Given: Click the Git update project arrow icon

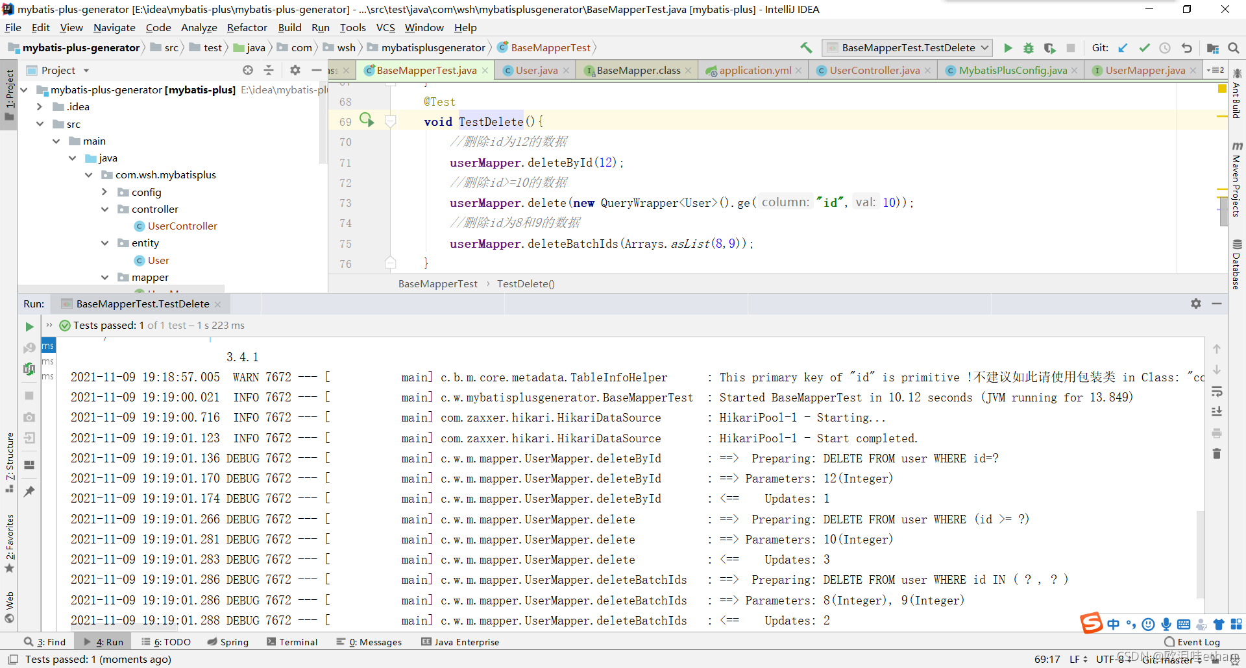Looking at the screenshot, I should (x=1123, y=47).
